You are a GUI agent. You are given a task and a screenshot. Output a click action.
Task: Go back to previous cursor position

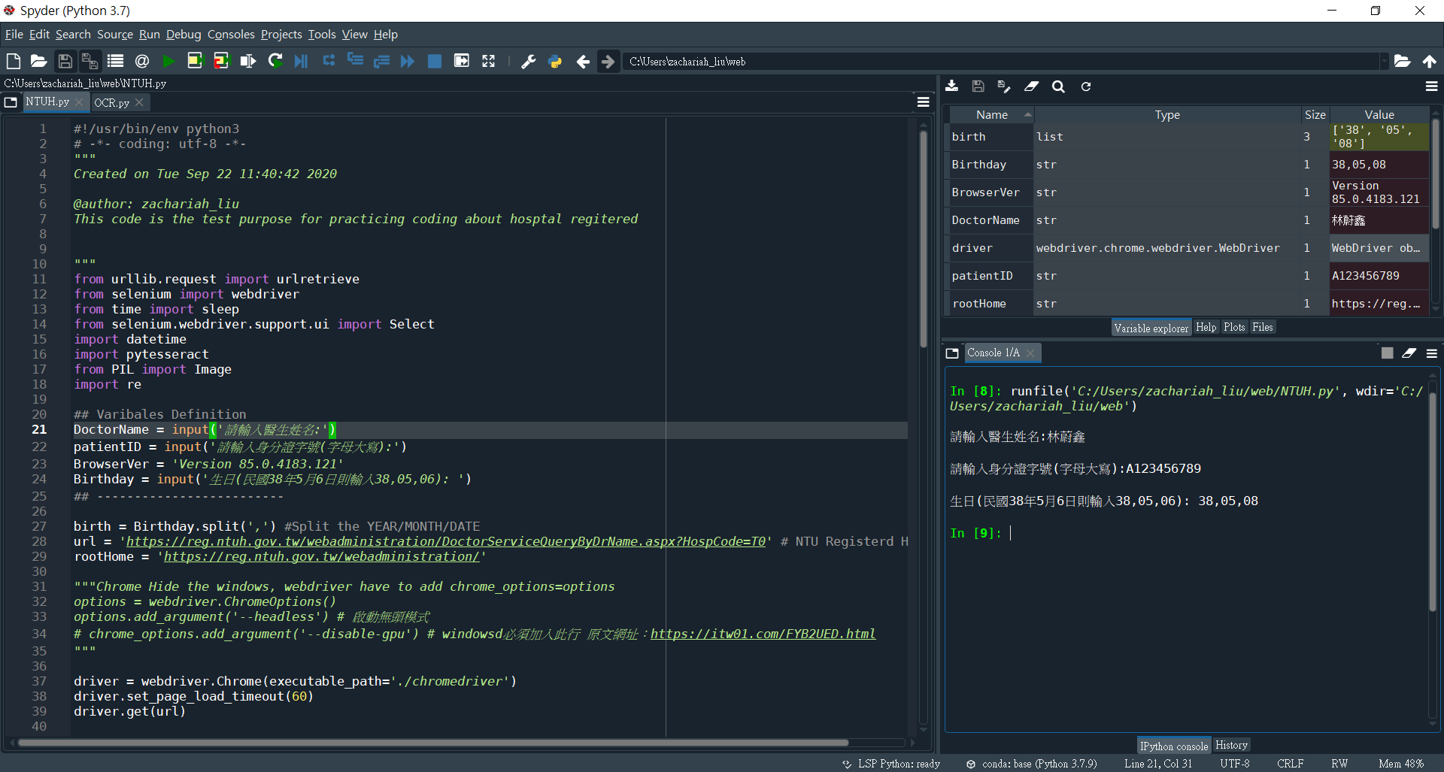click(x=583, y=62)
